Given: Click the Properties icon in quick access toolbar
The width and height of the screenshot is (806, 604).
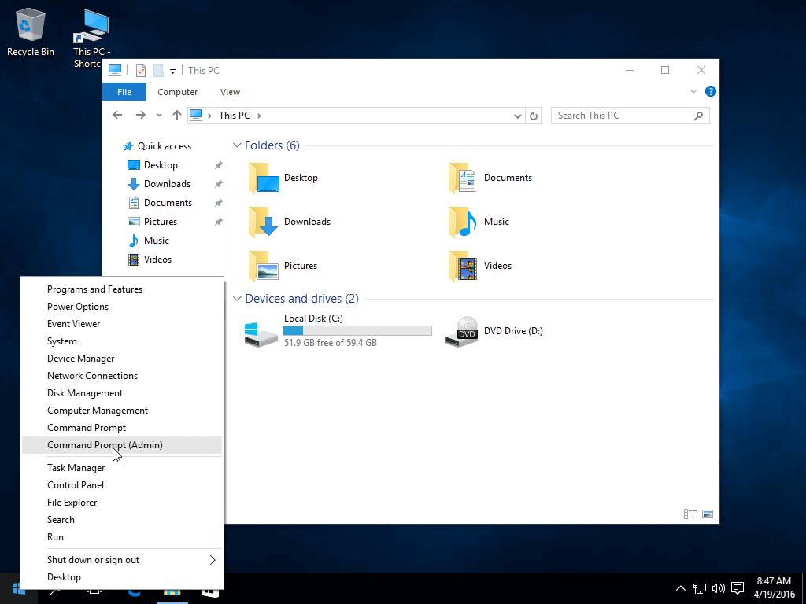Looking at the screenshot, I should point(141,71).
